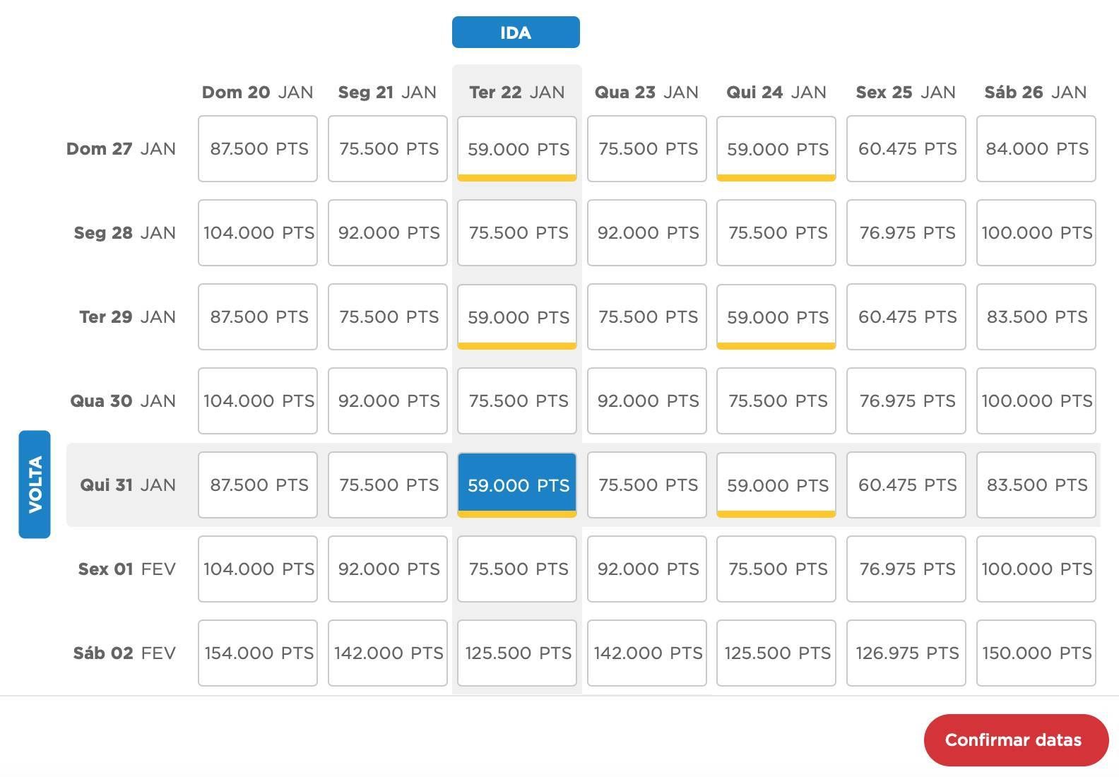Pick 75.500 PTS for Seg 21 / Qui 31
Viewport: 1119px width, 777px height.
(x=388, y=485)
